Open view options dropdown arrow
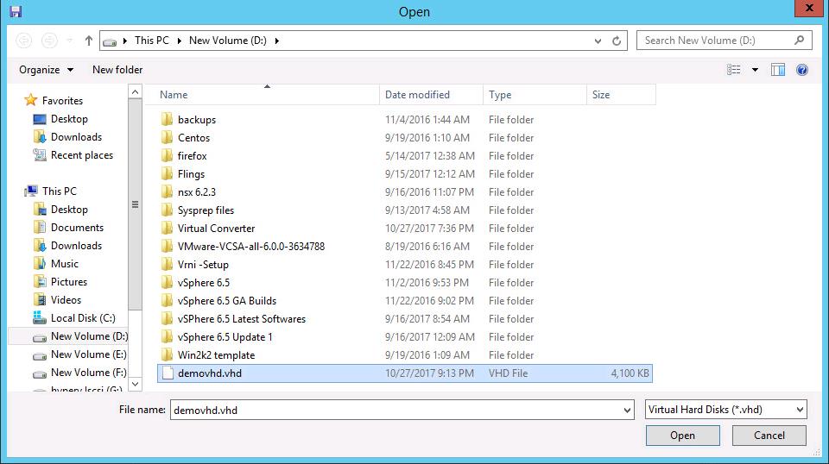Viewport: 829px width, 464px height. click(755, 70)
